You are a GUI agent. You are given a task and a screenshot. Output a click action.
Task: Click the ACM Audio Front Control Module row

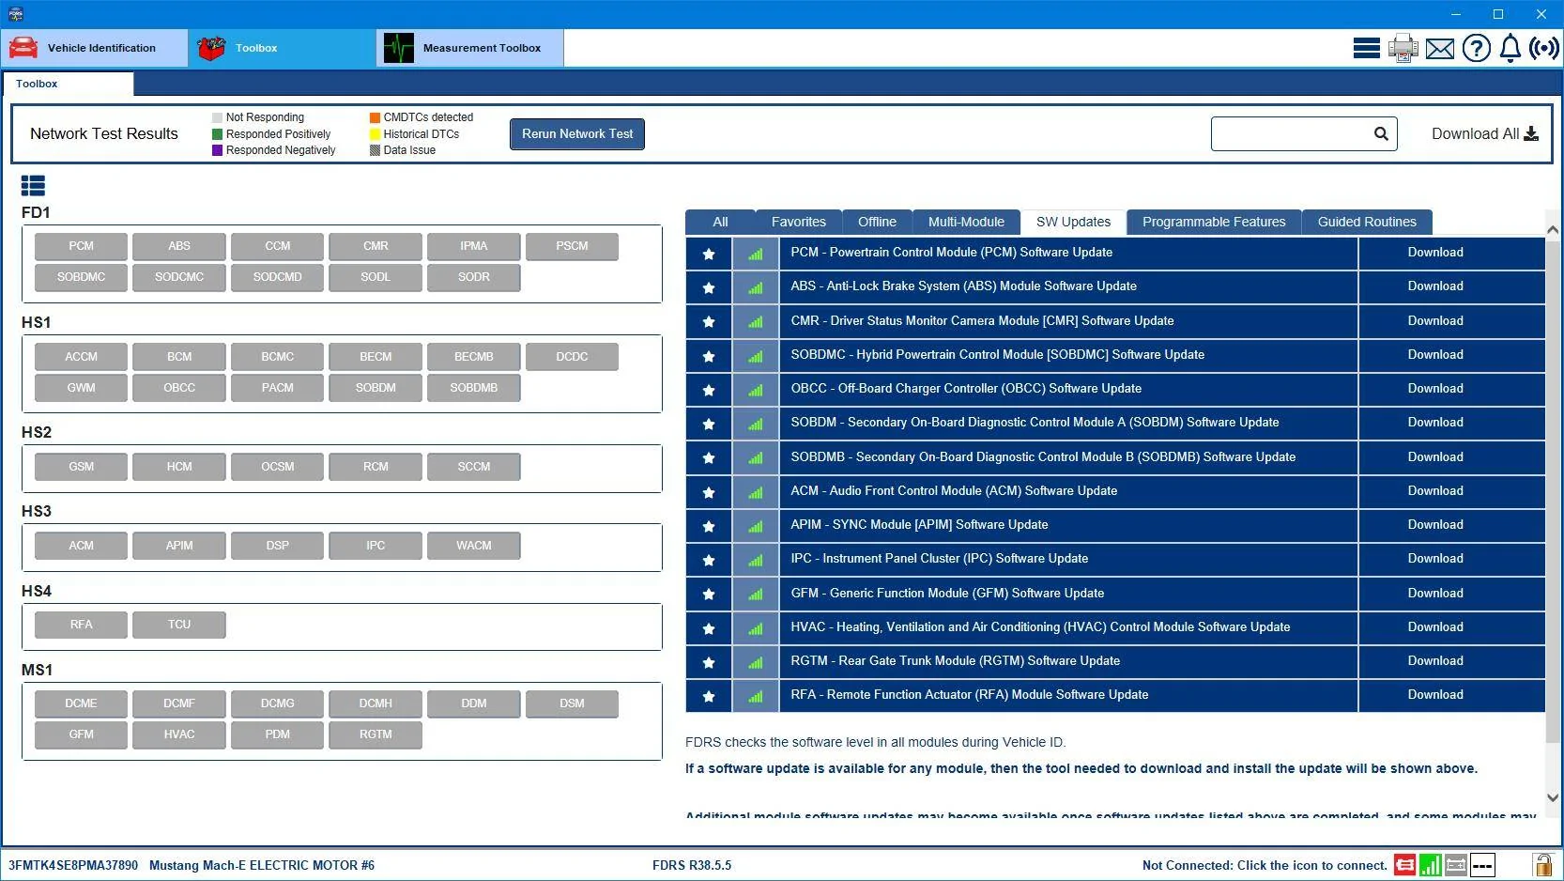(x=1068, y=491)
